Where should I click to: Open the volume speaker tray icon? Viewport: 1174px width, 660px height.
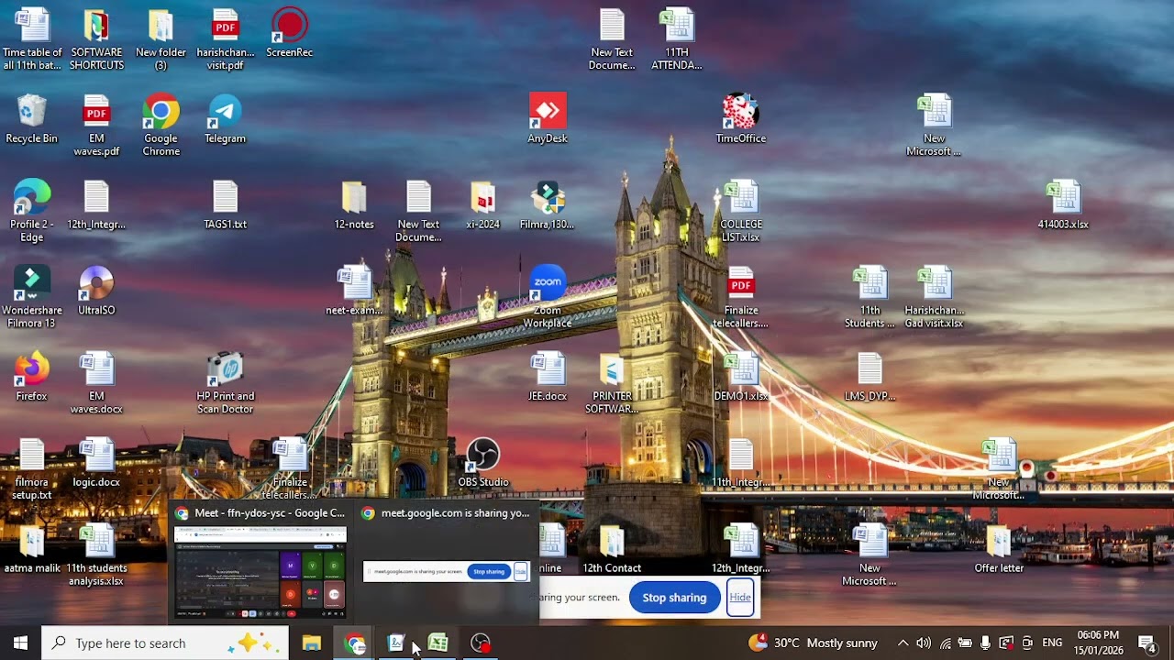pos(924,643)
